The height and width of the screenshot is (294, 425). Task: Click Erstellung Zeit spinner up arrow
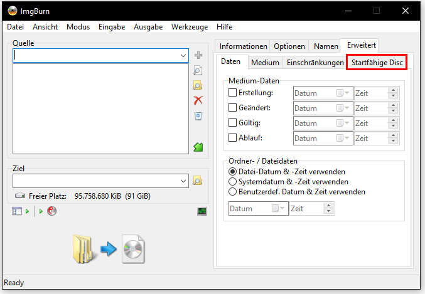(393, 90)
